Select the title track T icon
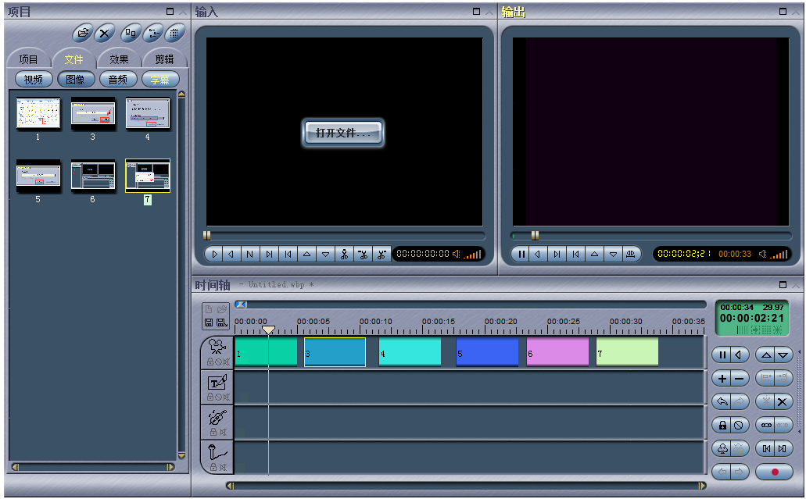806x499 pixels. [217, 383]
